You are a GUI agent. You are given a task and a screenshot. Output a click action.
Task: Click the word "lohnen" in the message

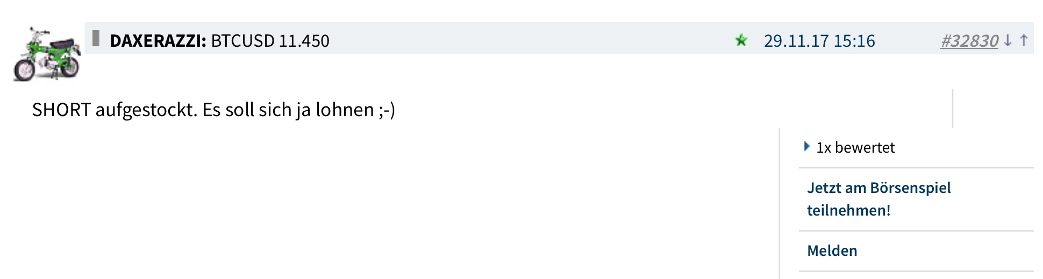(345, 110)
